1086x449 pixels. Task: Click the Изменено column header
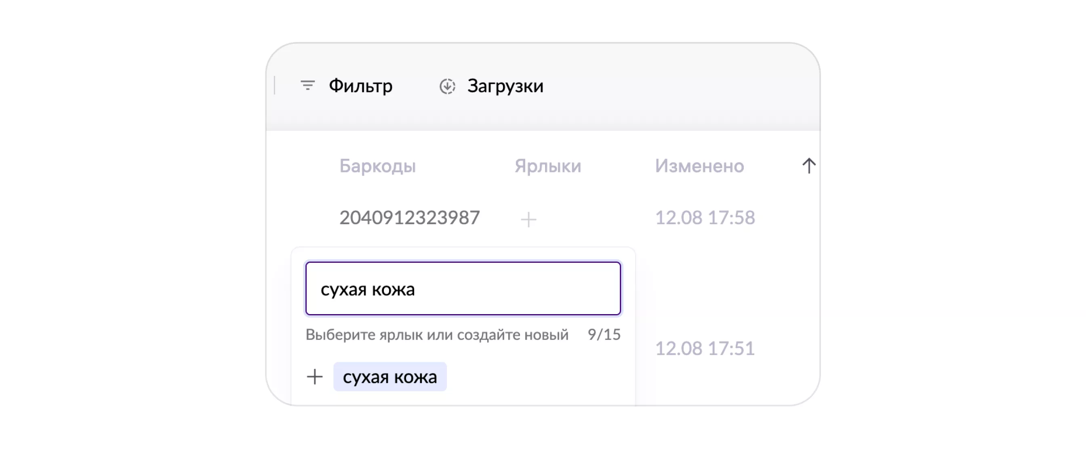[x=699, y=166]
